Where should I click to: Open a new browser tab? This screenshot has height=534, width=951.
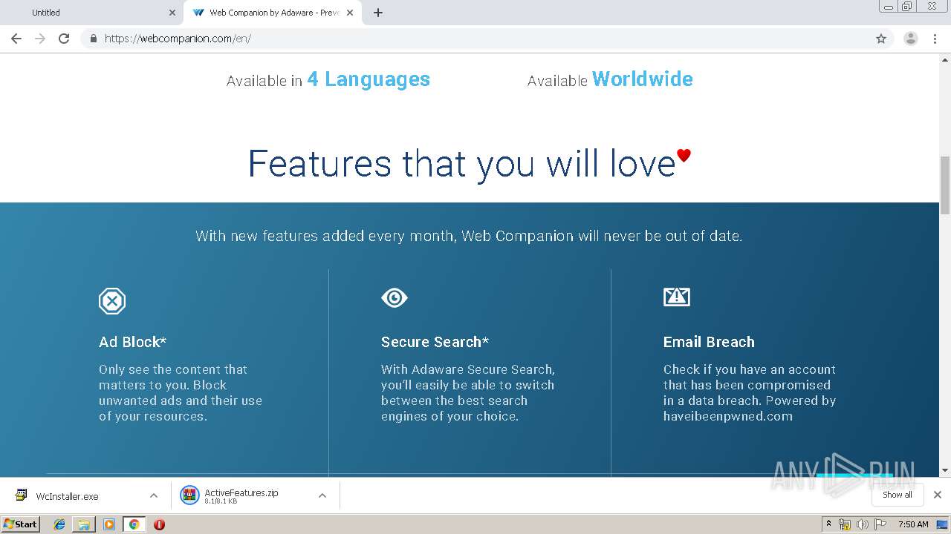(378, 13)
